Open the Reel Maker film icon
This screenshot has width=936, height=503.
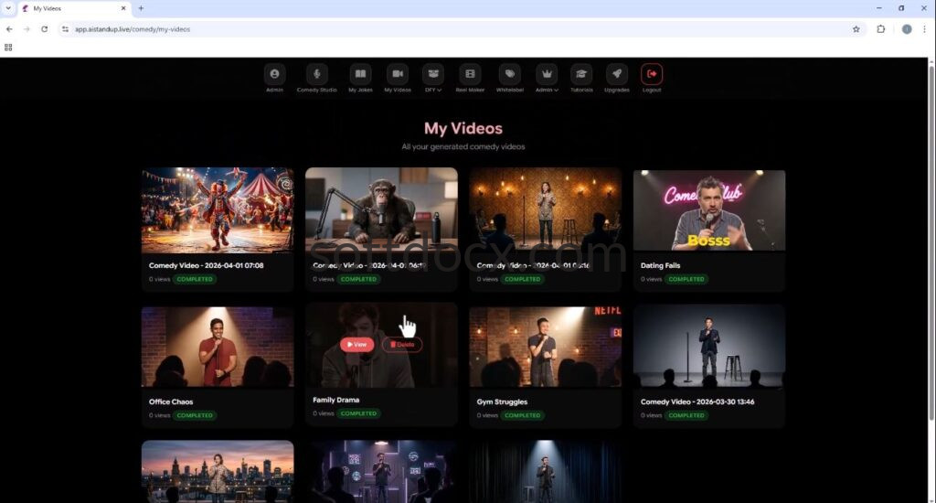(471, 74)
